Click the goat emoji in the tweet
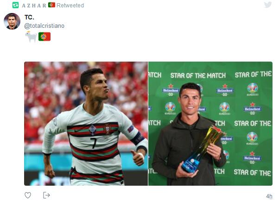This screenshot has width=279, height=207. [x=31, y=37]
